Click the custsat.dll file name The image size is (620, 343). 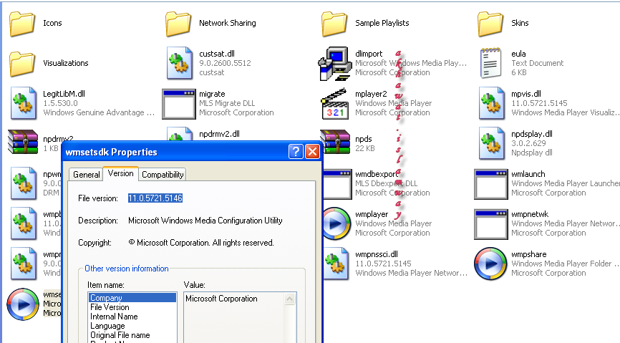(217, 54)
